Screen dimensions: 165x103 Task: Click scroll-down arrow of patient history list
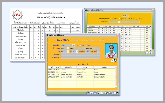point(116,87)
